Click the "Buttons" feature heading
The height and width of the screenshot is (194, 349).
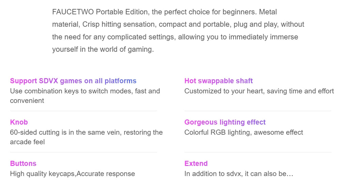point(23,163)
